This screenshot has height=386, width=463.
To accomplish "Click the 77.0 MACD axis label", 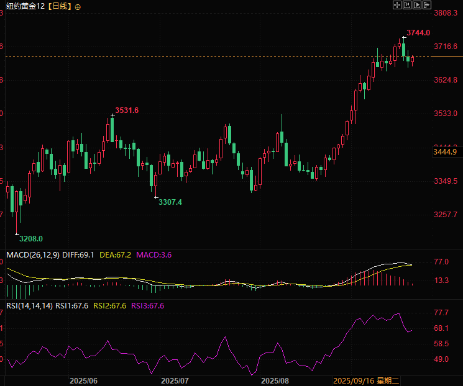I will [441, 262].
